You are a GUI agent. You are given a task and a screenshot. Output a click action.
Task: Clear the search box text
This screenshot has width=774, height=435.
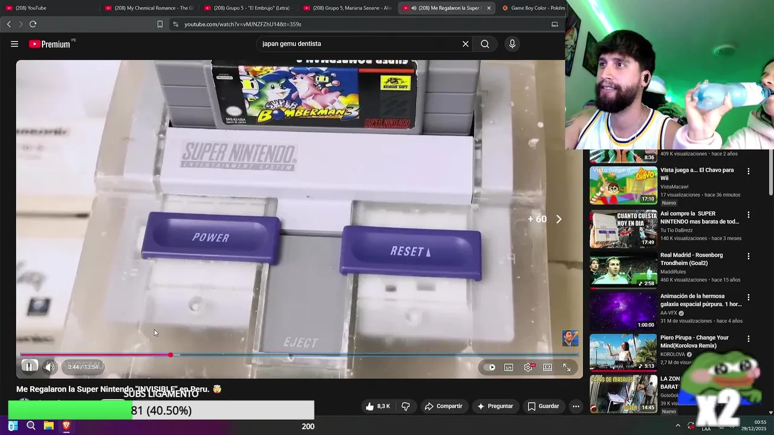pyautogui.click(x=466, y=44)
